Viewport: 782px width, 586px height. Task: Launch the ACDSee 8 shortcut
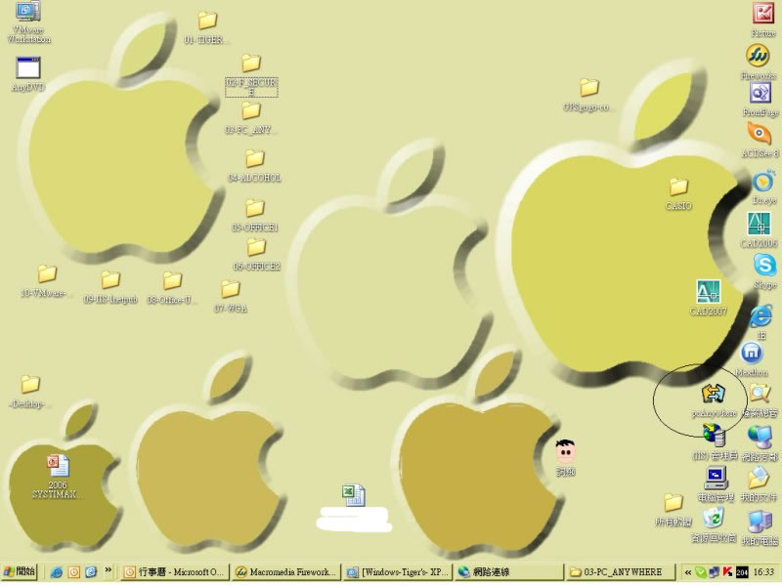click(759, 134)
